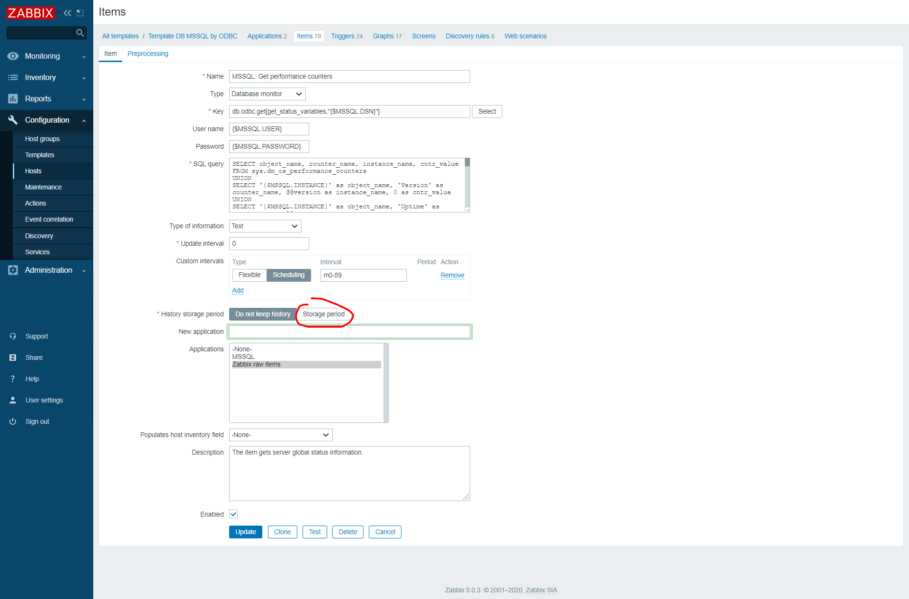
Task: Click the Update button
Action: pyautogui.click(x=245, y=532)
